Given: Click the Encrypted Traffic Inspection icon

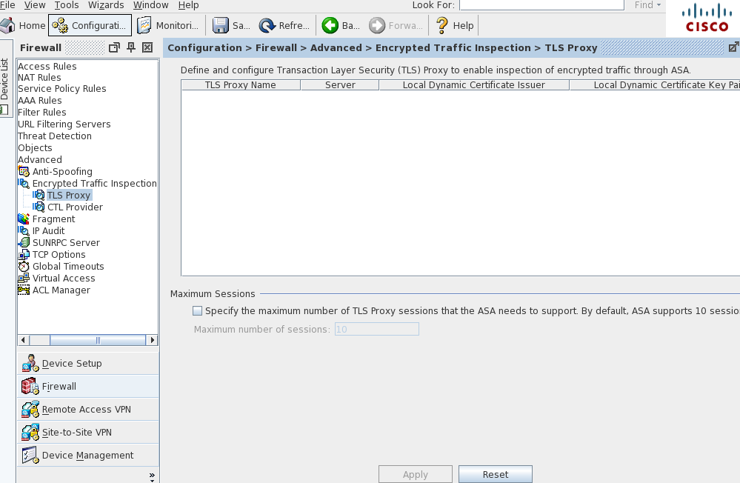Looking at the screenshot, I should [24, 183].
